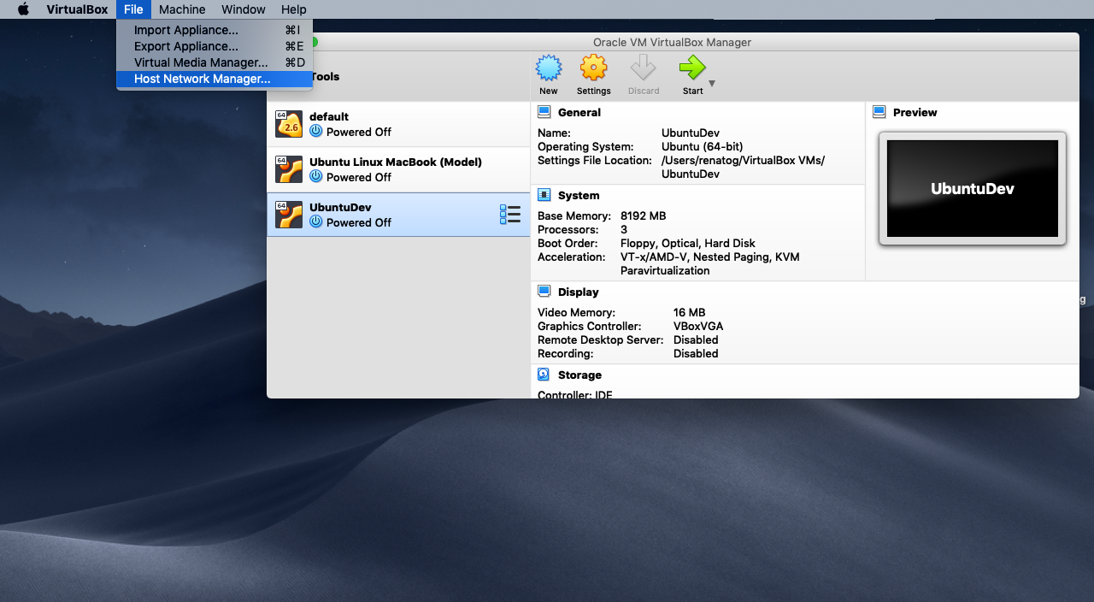Click the Floppy, Optical, Hard Disk value
1094x602 pixels.
[688, 243]
